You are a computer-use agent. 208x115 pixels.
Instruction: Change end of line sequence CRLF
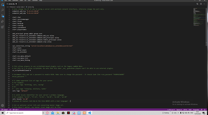(190, 110)
